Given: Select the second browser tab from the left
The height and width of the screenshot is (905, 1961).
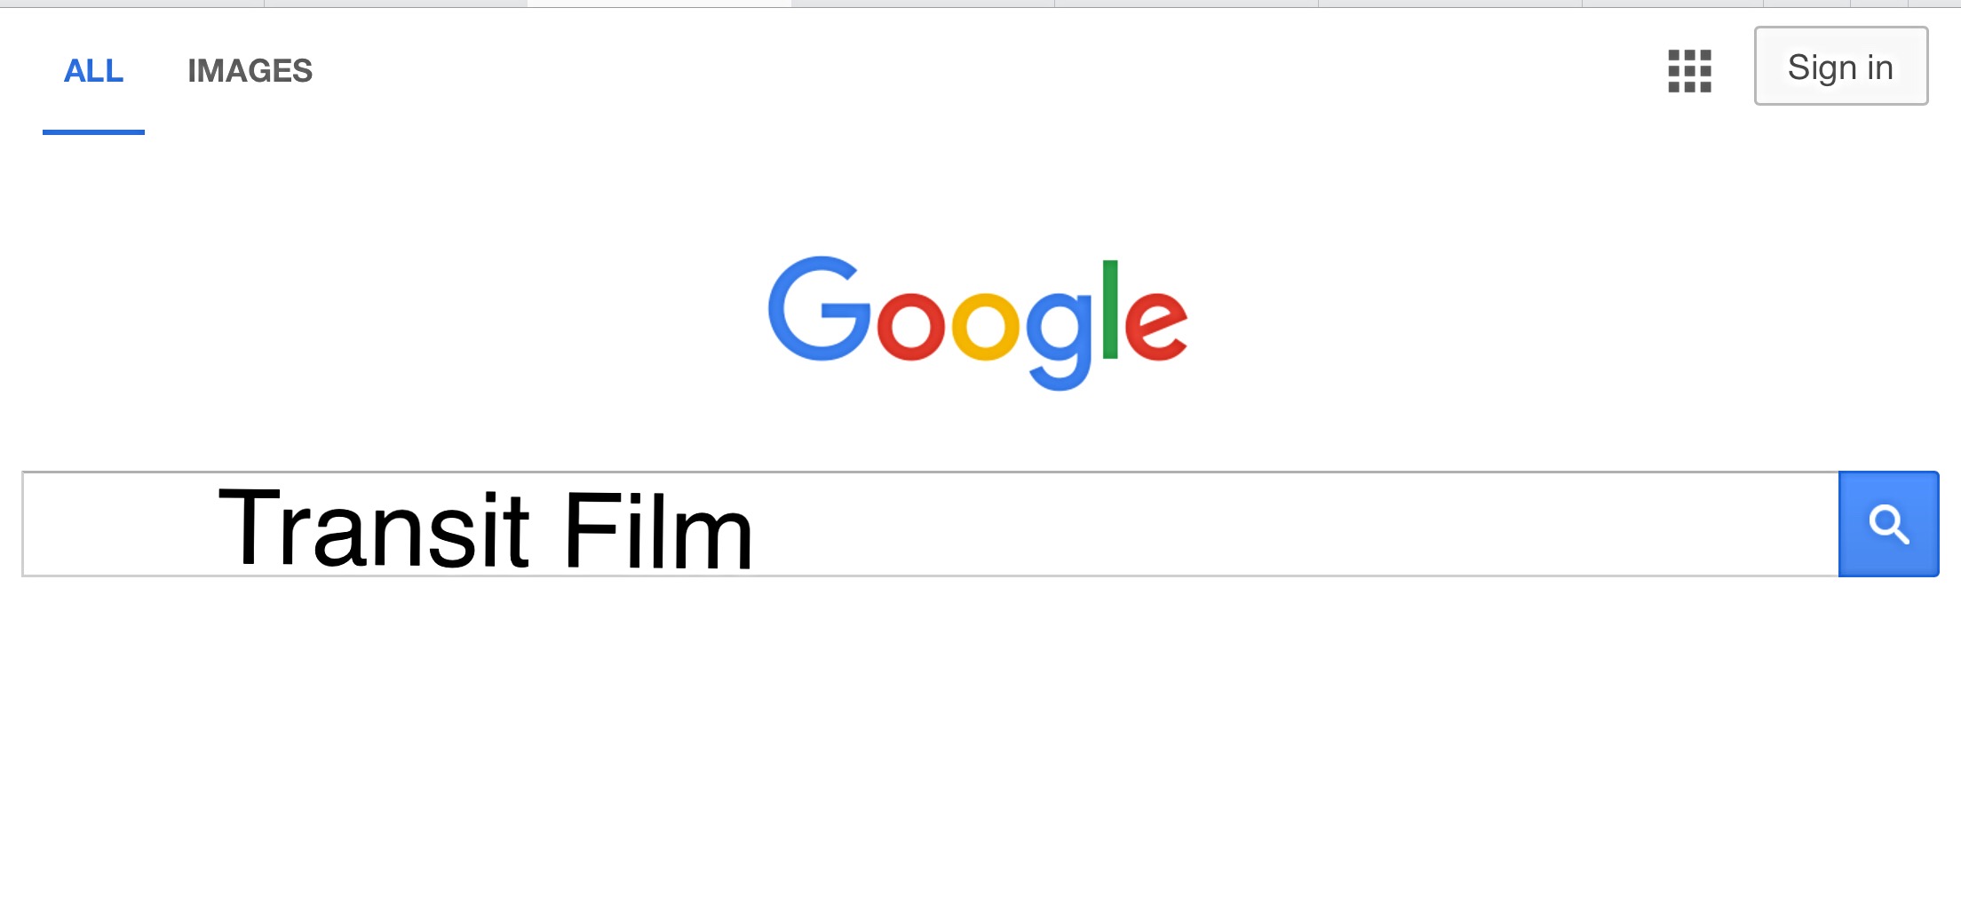Looking at the screenshot, I should coord(396,4).
